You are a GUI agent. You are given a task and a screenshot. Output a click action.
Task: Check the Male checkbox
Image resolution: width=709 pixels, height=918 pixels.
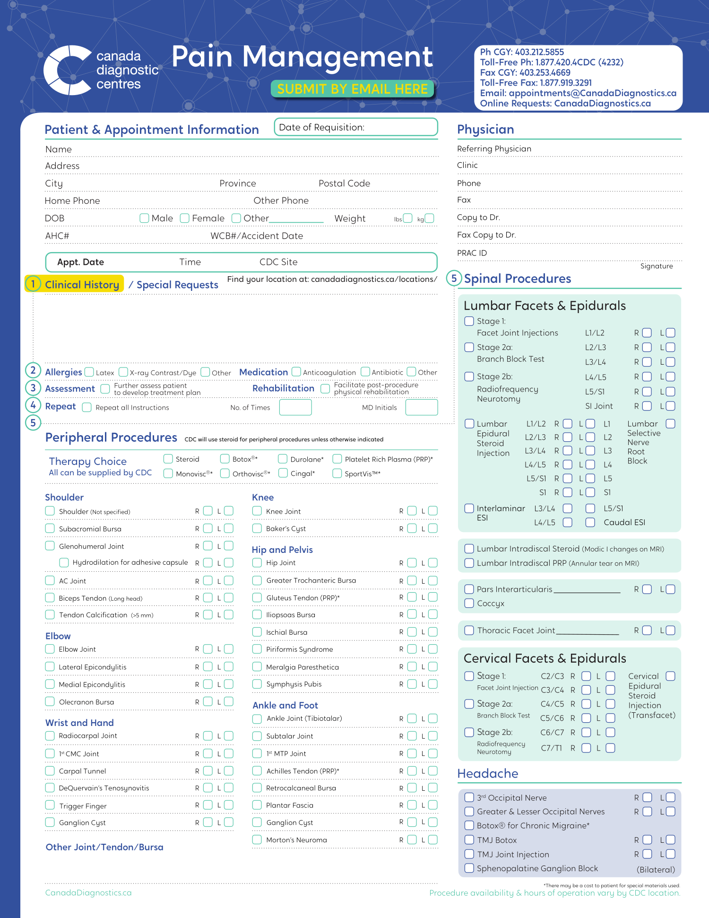pyautogui.click(x=144, y=218)
